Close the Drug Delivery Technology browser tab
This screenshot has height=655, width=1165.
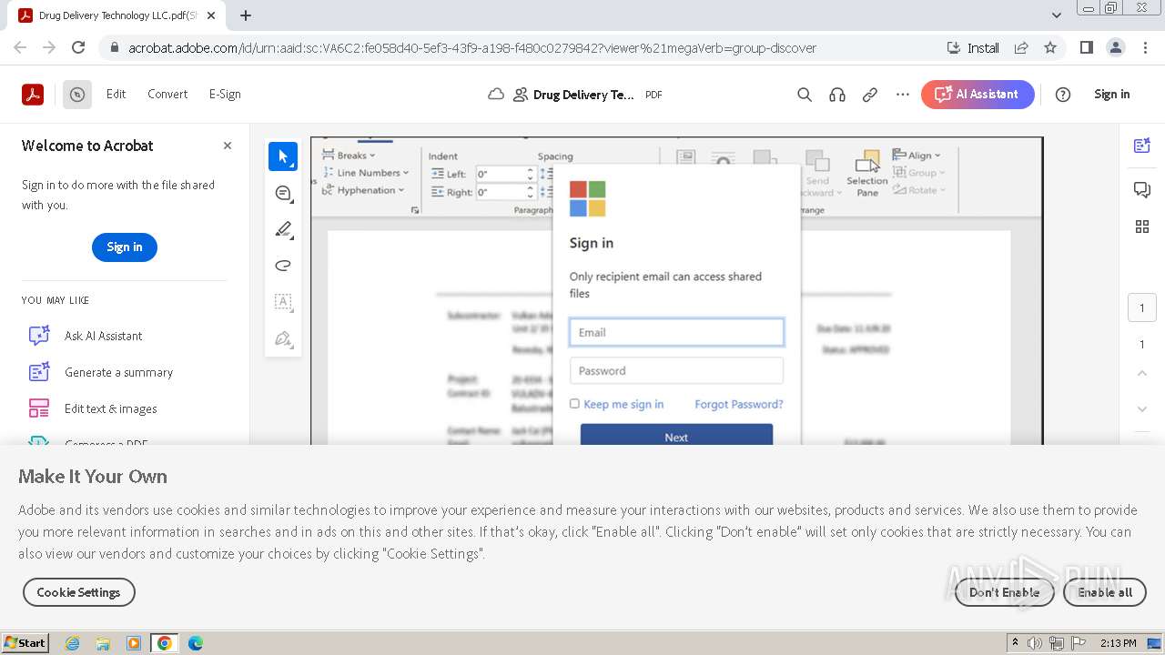[211, 15]
